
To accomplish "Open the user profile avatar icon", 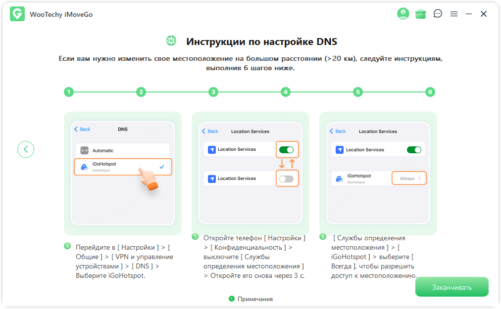I will 403,13.
